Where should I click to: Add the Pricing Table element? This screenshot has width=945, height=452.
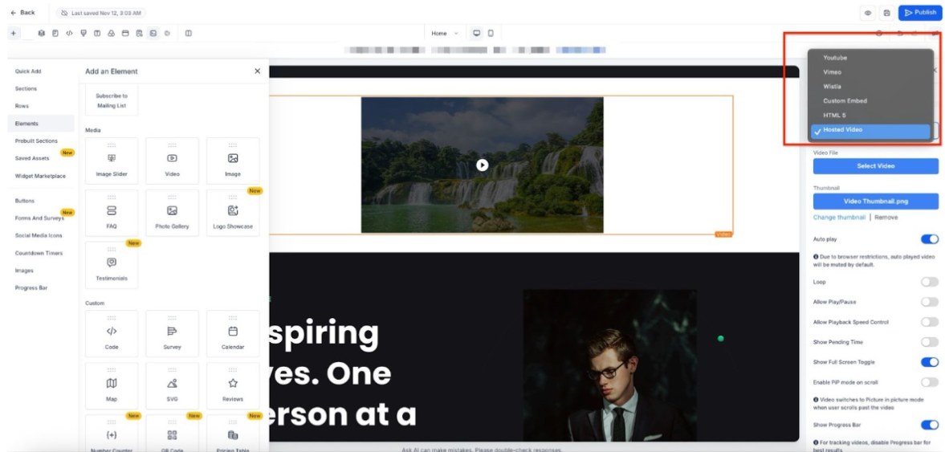pyautogui.click(x=233, y=434)
